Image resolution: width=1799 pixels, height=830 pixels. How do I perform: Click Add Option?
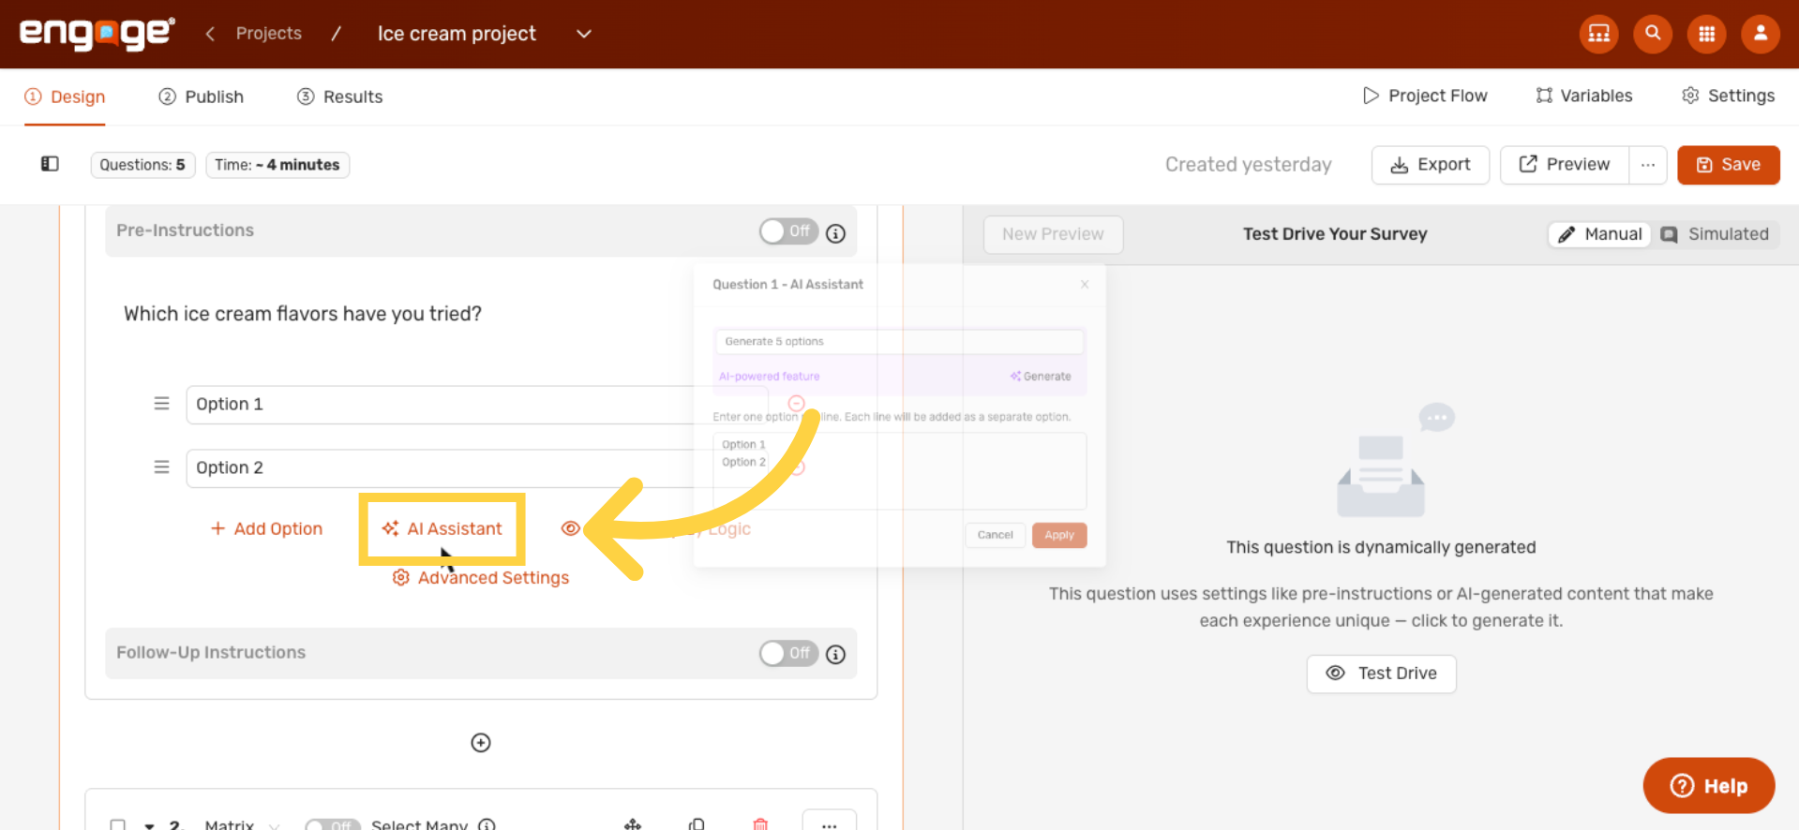(266, 528)
